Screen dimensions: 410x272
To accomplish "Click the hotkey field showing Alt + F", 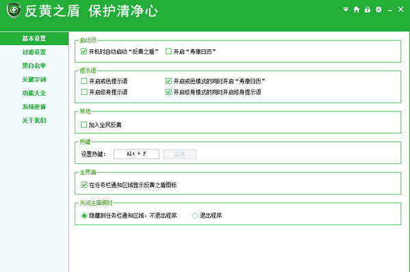I will tap(136, 154).
